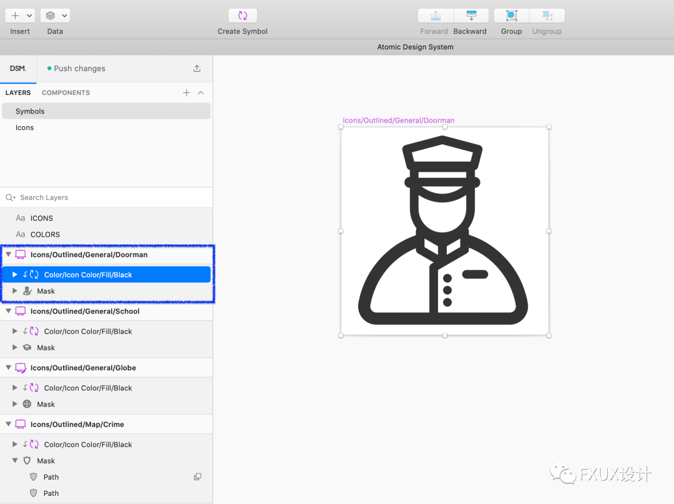Select the Symbols page
Image resolution: width=674 pixels, height=504 pixels.
[x=106, y=111]
